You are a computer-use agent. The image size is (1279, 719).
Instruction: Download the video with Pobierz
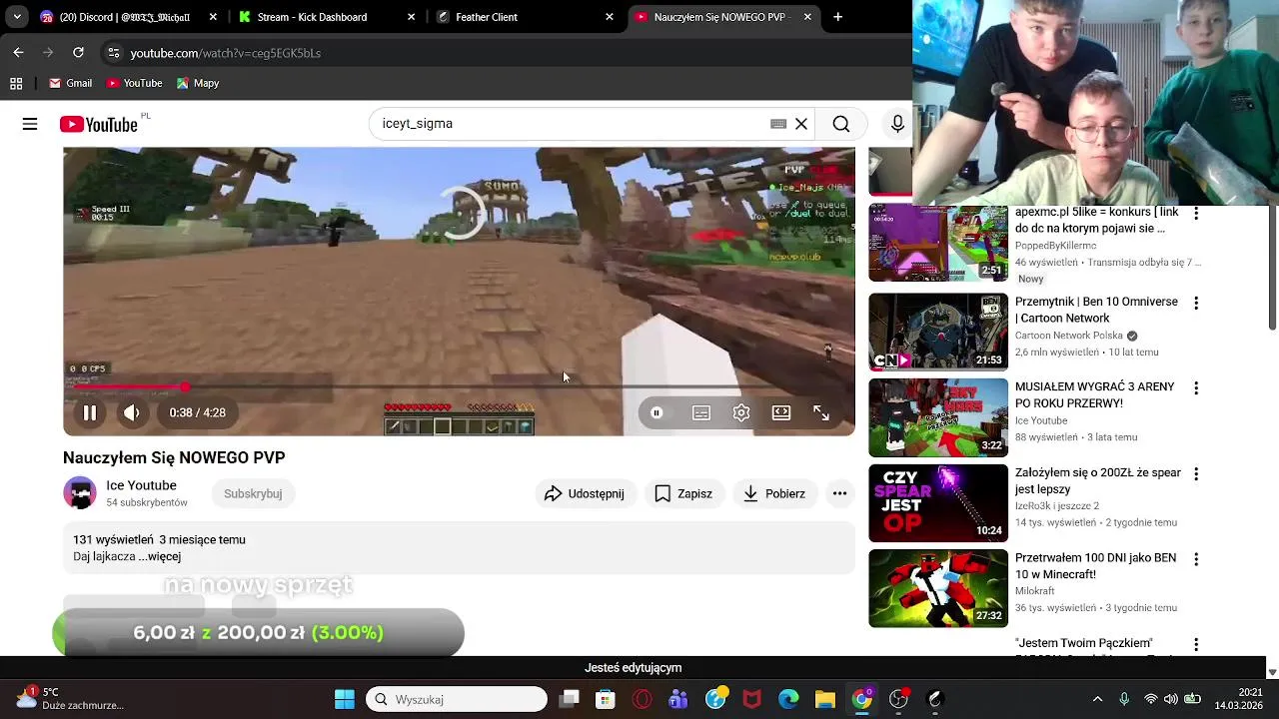[x=774, y=493]
